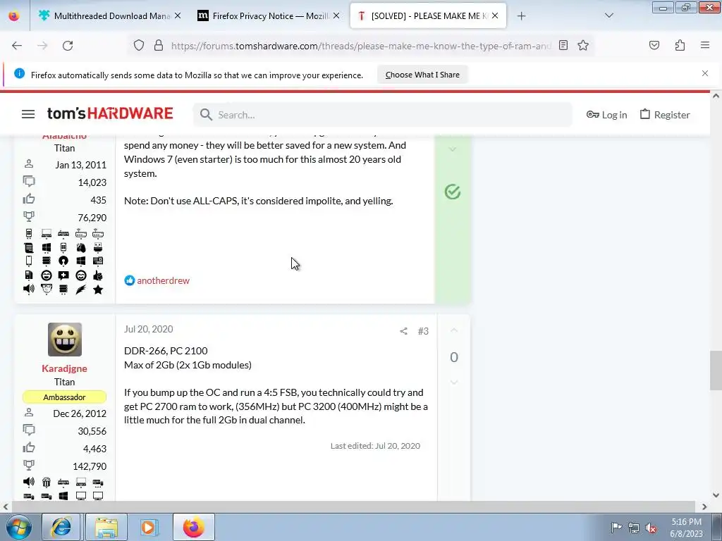The height and width of the screenshot is (541, 722).
Task: Click the green solved checkmark icon
Action: tap(453, 192)
